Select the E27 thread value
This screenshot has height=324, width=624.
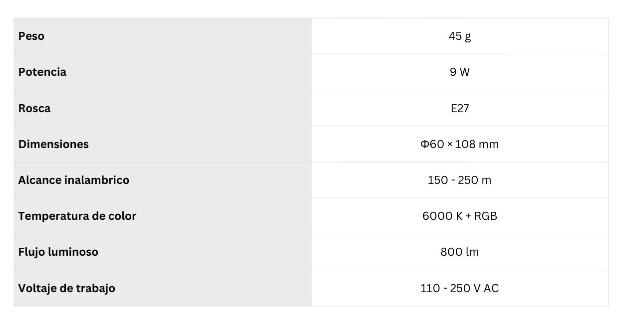tap(459, 108)
